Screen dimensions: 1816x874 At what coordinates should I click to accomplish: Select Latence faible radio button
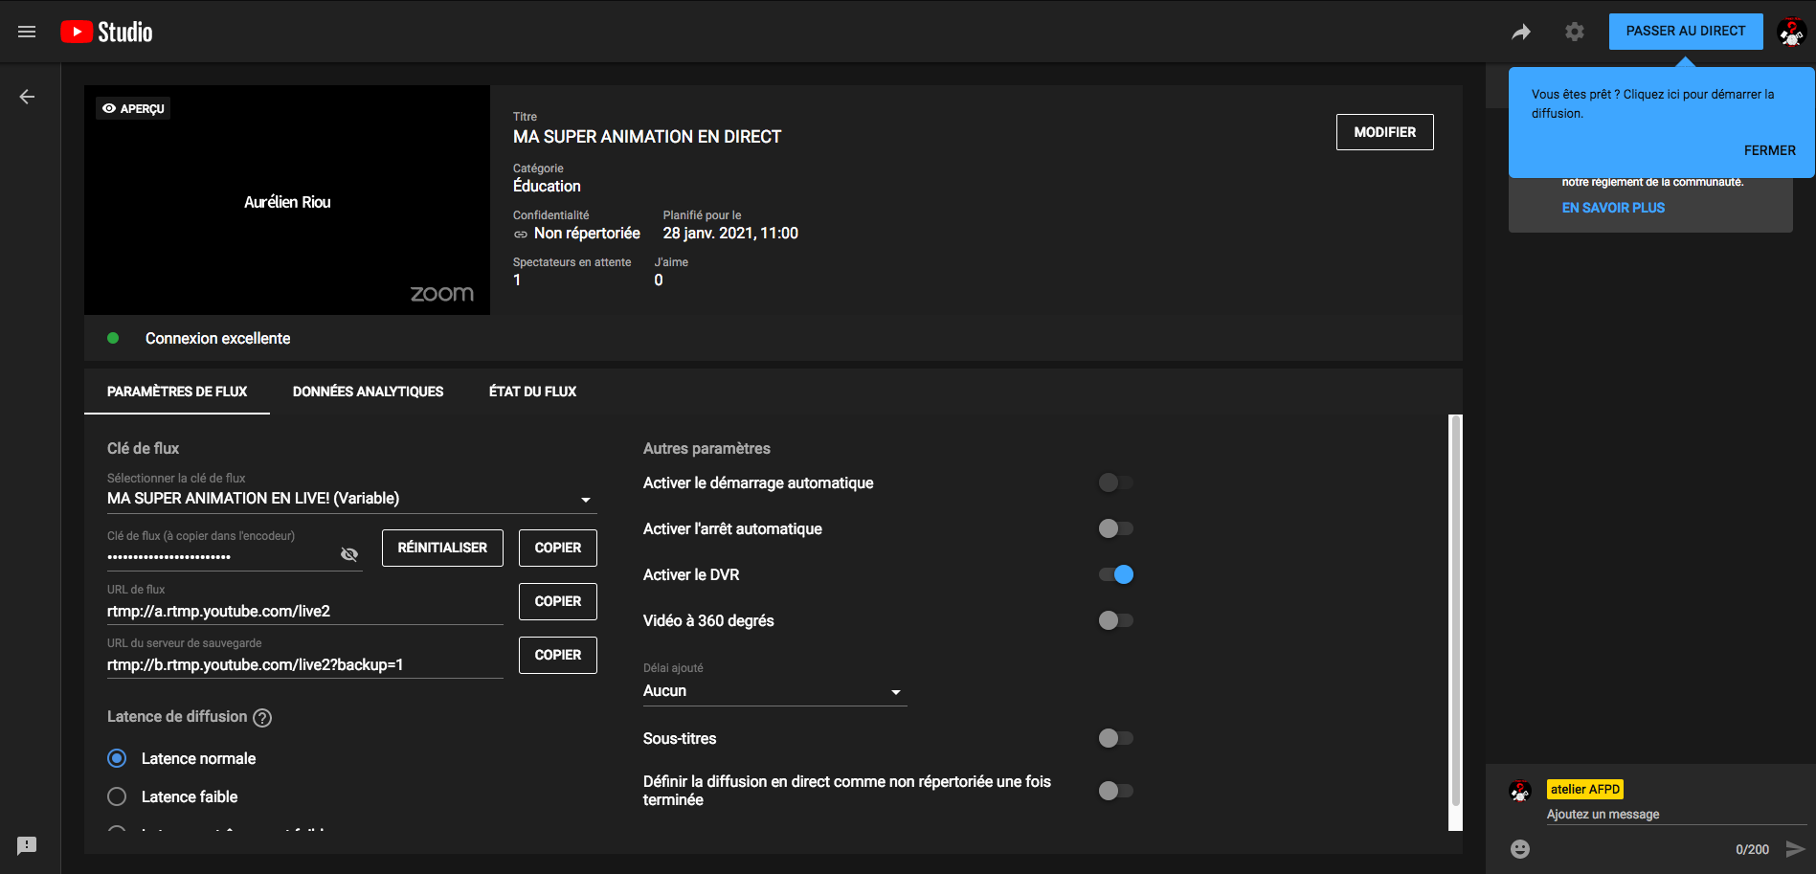117,796
